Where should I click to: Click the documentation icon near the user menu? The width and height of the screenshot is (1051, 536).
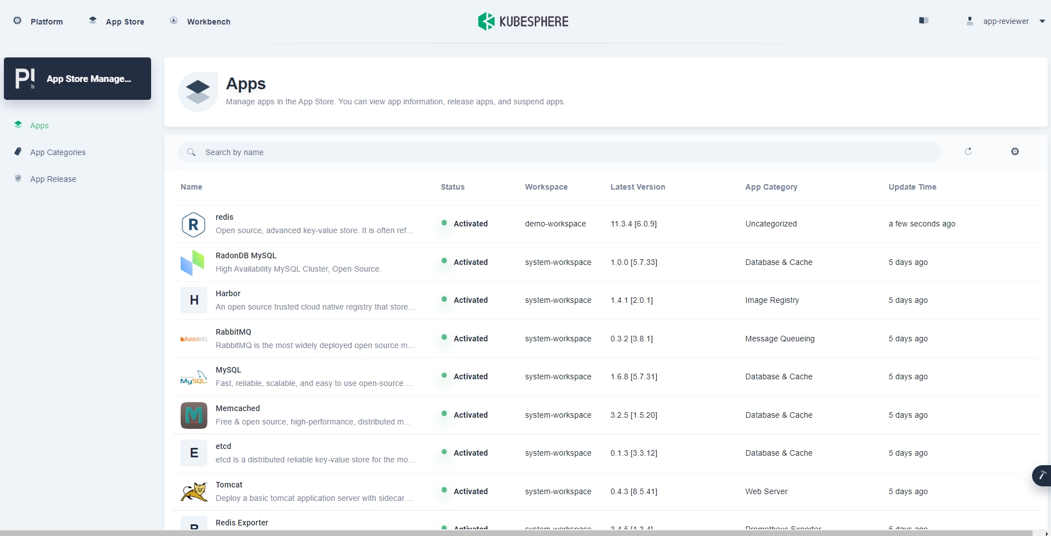[x=923, y=21]
